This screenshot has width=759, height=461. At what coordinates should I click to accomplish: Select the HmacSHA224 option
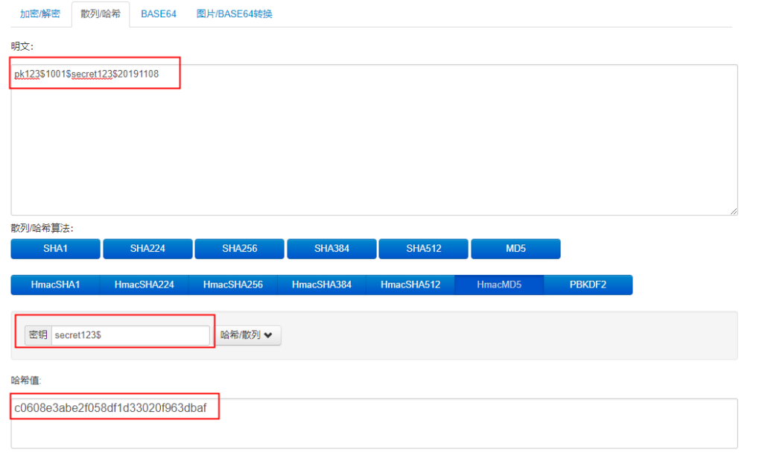click(x=144, y=284)
